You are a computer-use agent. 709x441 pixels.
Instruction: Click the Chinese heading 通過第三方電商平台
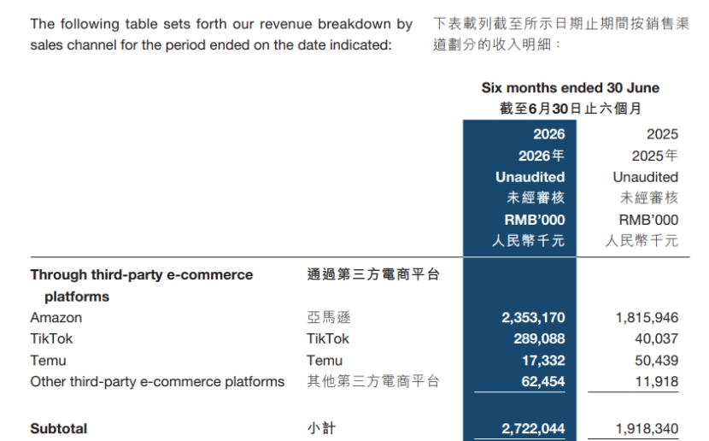point(373,274)
